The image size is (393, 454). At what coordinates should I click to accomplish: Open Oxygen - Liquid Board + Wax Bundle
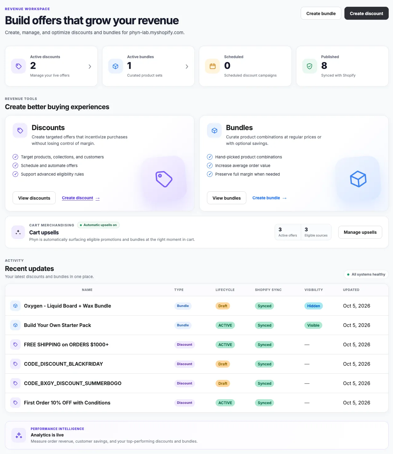tap(67, 306)
